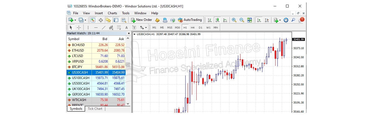Open the US30CASH,H1 chart dropdown triangle
The width and height of the screenshot is (372, 115).
coord(134,34)
